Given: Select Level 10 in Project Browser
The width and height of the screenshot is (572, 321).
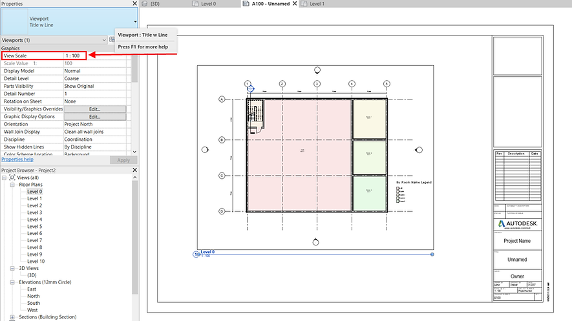Looking at the screenshot, I should pyautogui.click(x=36, y=261).
